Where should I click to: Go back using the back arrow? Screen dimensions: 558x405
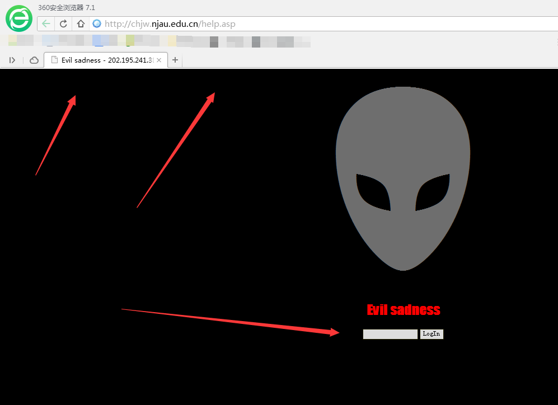coord(46,24)
